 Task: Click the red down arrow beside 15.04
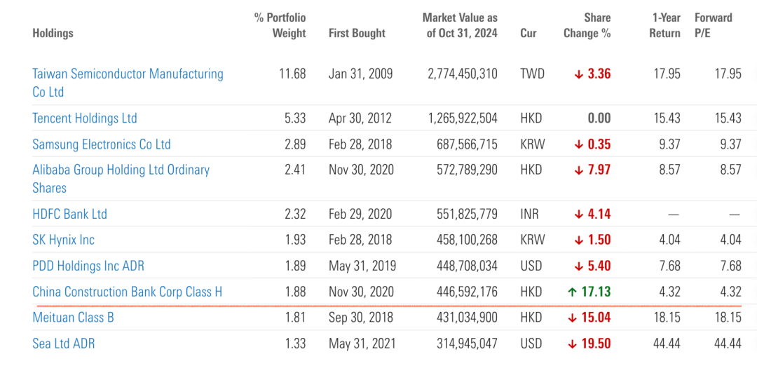[572, 318]
